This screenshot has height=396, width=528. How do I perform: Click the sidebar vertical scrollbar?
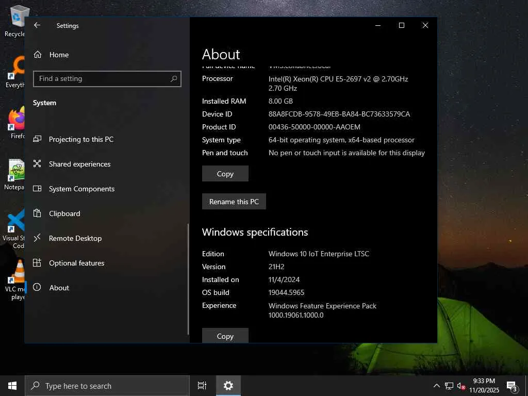coord(188,279)
